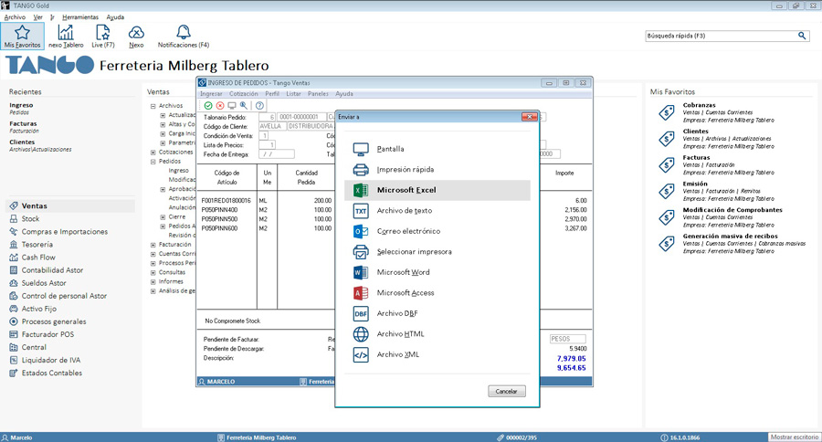The image size is (822, 442).
Task: Collapse the Archivos tree node
Action: tap(153, 106)
